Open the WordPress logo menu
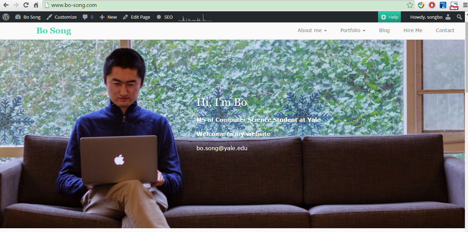The width and height of the screenshot is (468, 232). coord(6,17)
